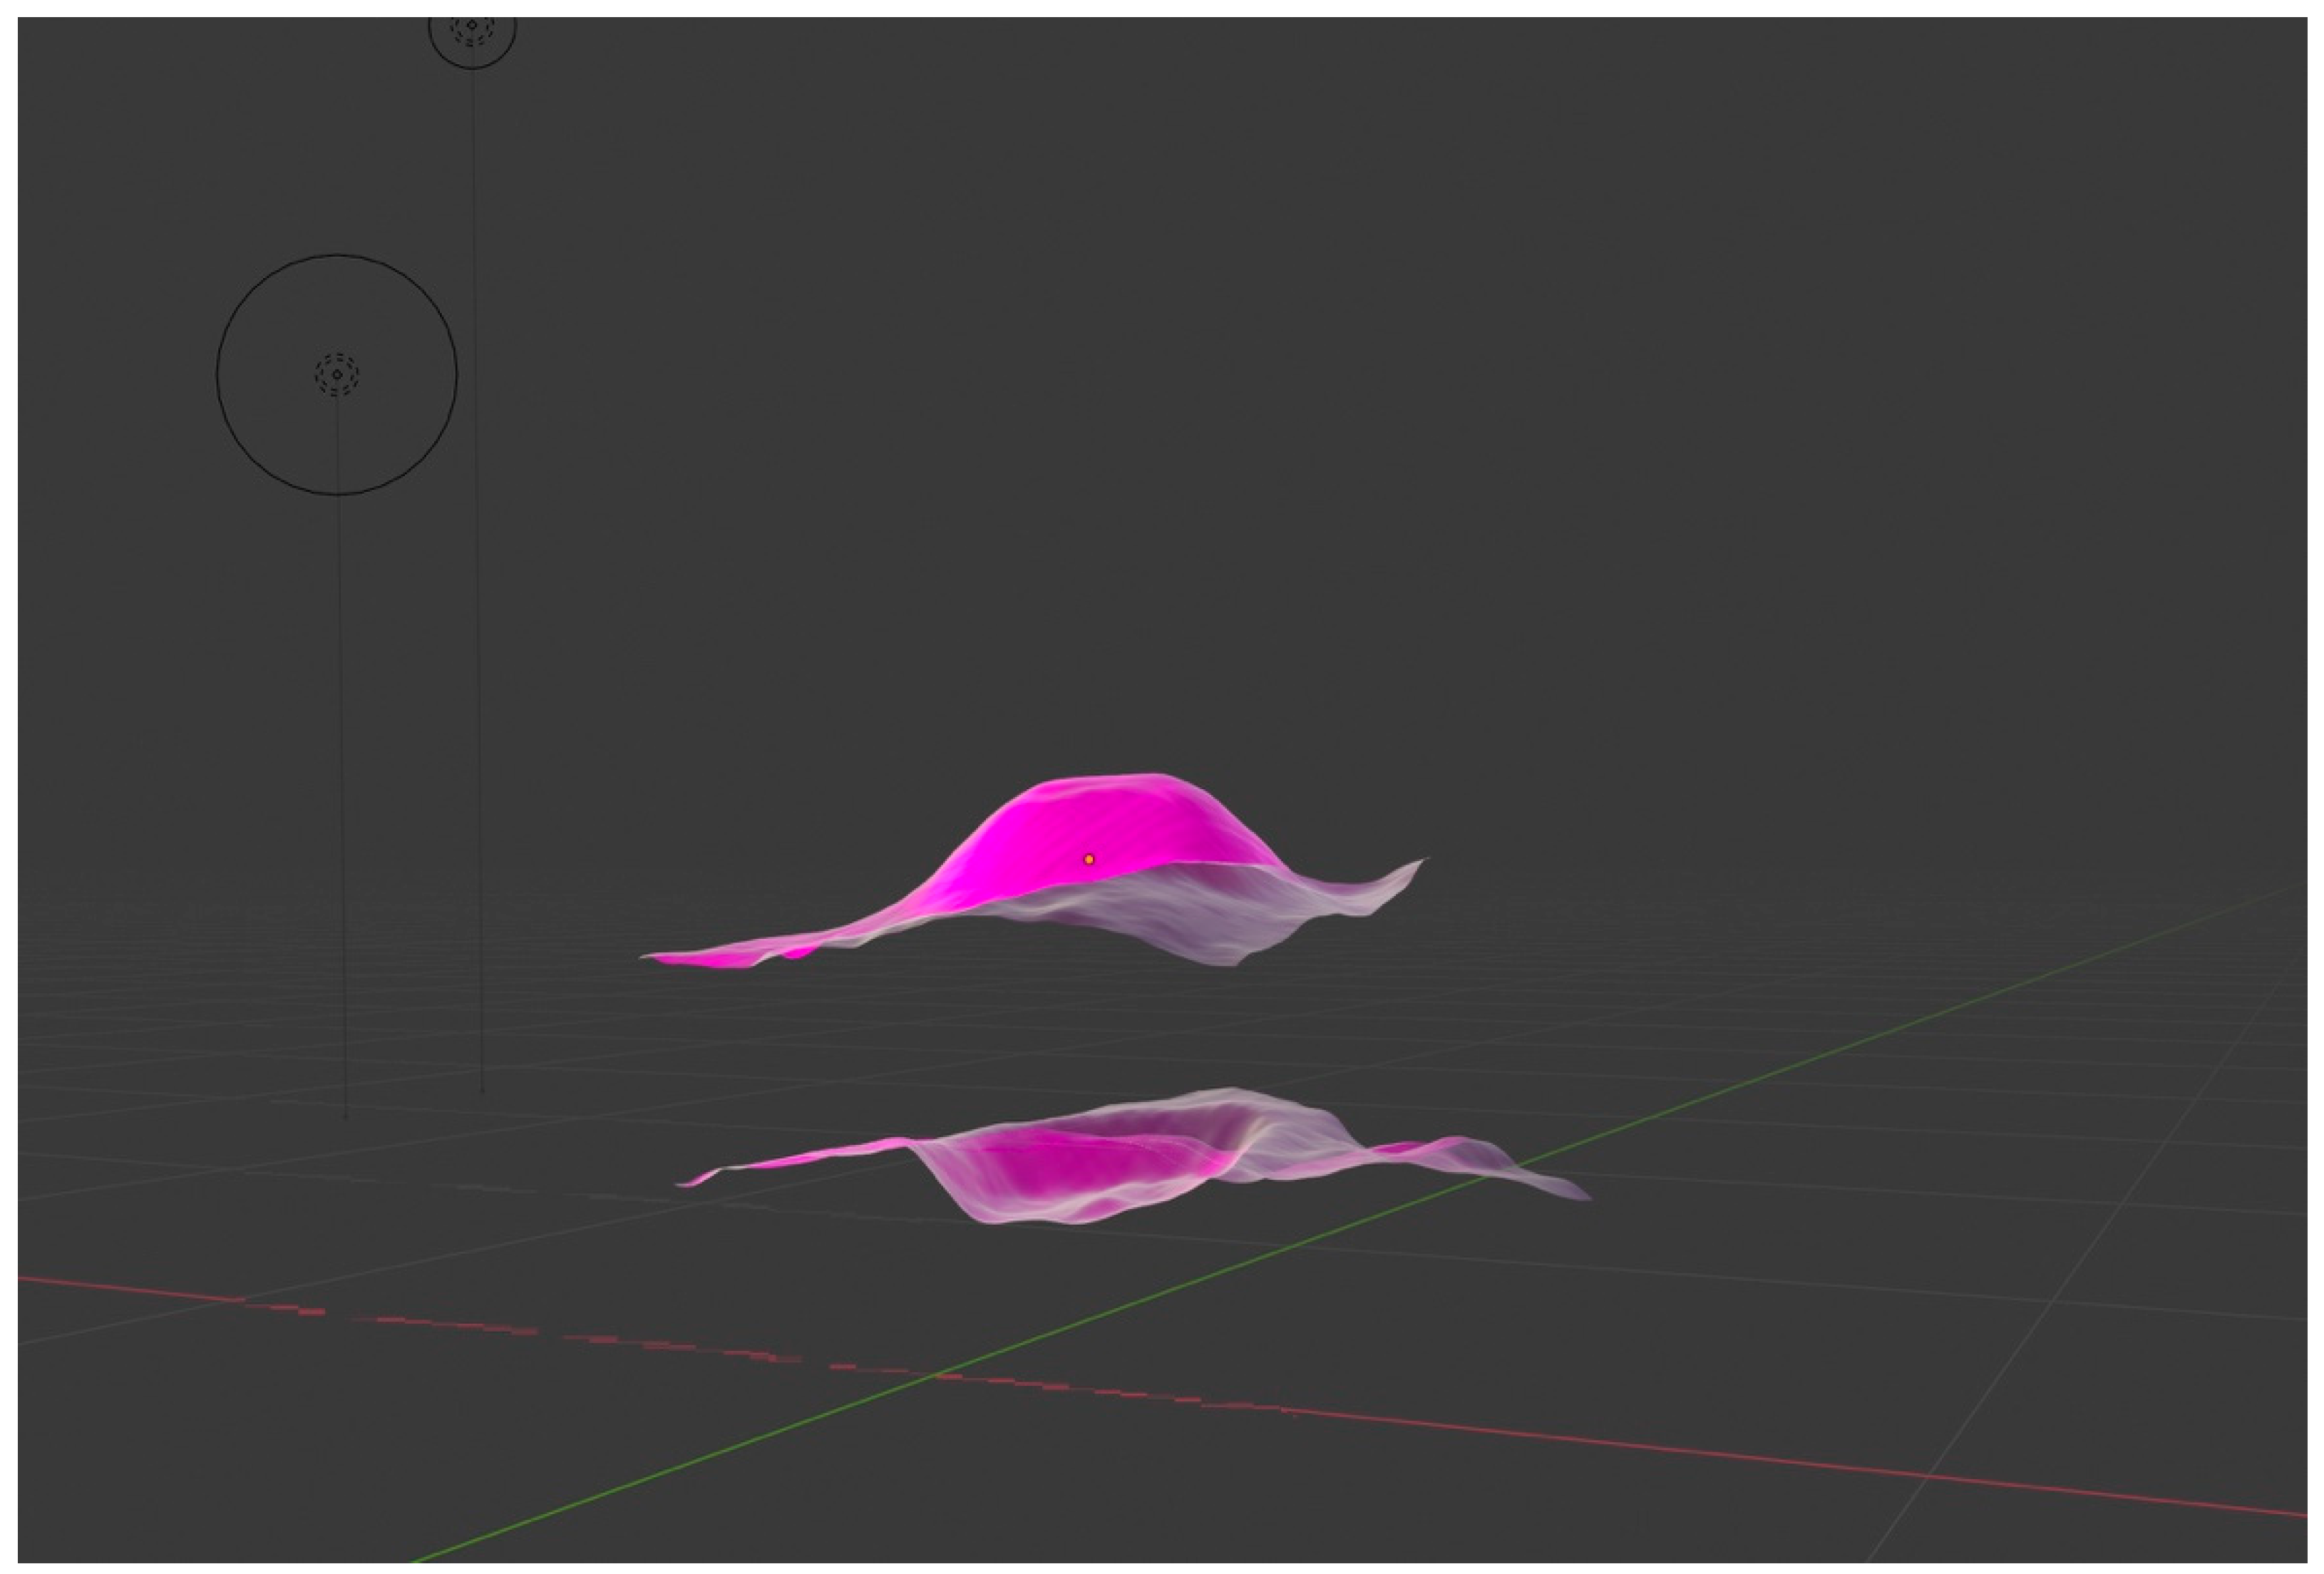Click where red and green axes cross
The image size is (2324, 1574).
click(935, 1376)
